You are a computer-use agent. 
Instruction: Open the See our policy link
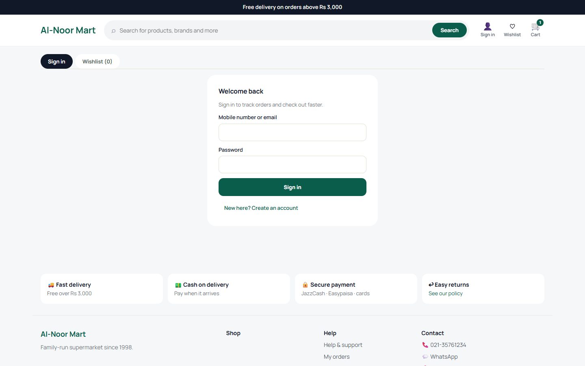[446, 293]
